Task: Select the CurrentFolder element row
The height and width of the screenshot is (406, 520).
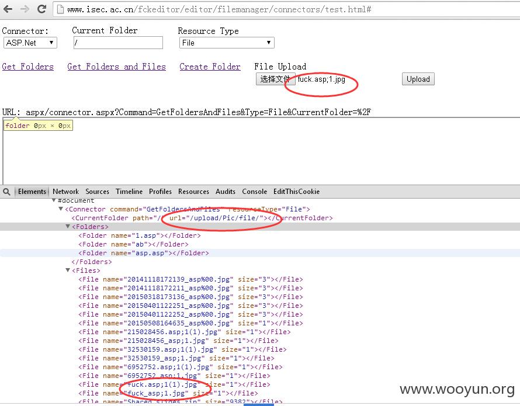Action: point(202,218)
